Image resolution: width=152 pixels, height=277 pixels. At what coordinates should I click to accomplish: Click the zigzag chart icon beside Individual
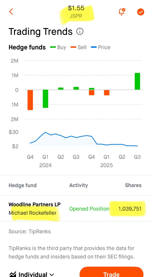pyautogui.click(x=13, y=274)
